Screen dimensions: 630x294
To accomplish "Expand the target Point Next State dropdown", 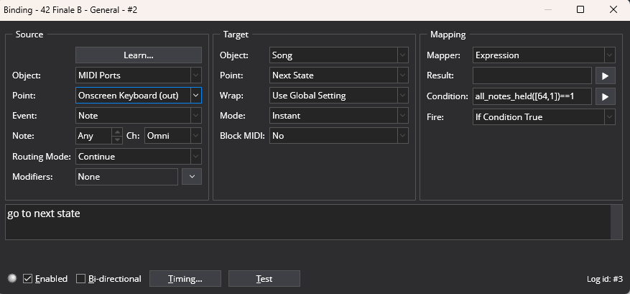I will pyautogui.click(x=338, y=75).
